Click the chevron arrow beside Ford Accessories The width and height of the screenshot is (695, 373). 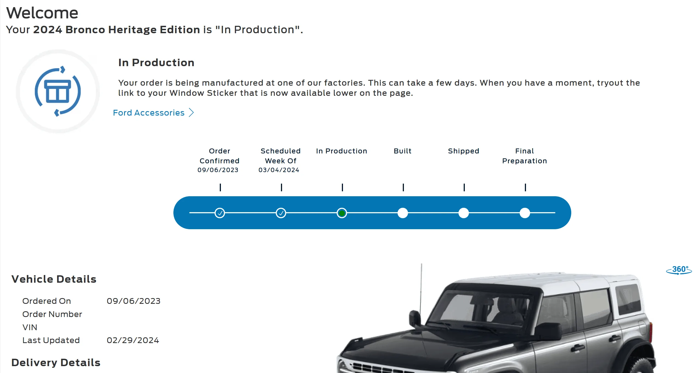pyautogui.click(x=191, y=113)
